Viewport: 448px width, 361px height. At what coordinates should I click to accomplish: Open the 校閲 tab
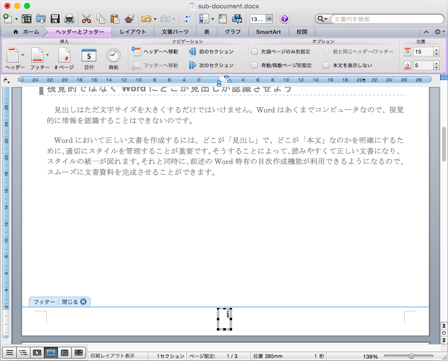tap(302, 32)
